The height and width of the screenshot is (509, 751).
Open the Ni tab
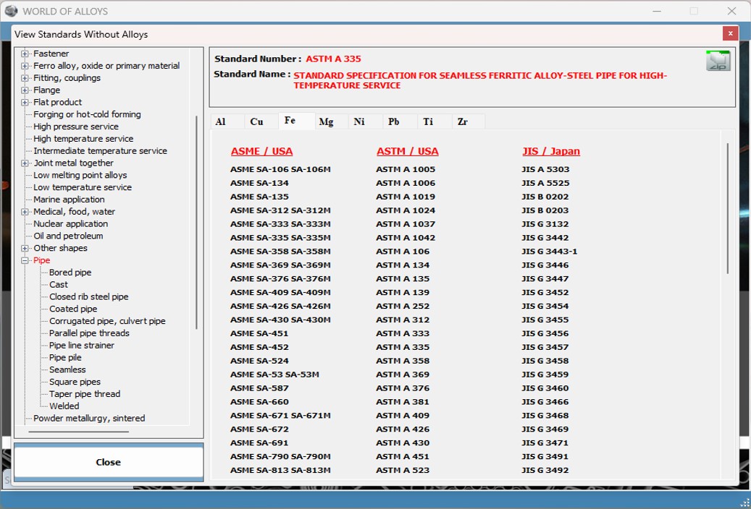[366, 121]
